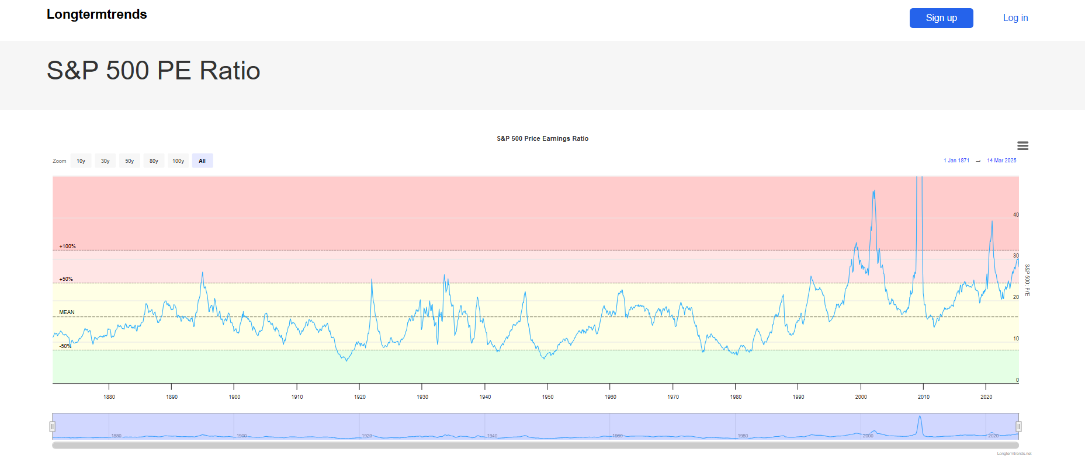Select the 10y zoom range

click(x=81, y=161)
